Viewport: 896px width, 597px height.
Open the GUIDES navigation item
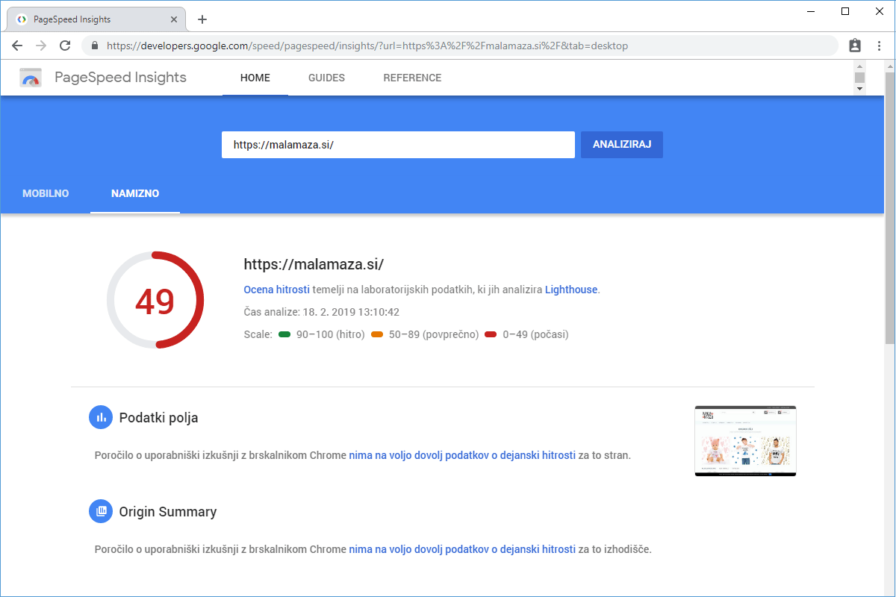coord(326,78)
